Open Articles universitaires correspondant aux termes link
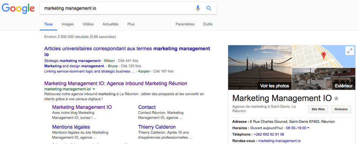Viewport: 359px width, 144px height. coord(127,51)
